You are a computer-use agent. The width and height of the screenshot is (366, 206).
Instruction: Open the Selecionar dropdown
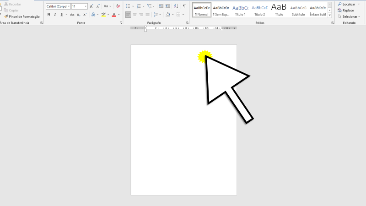[349, 16]
